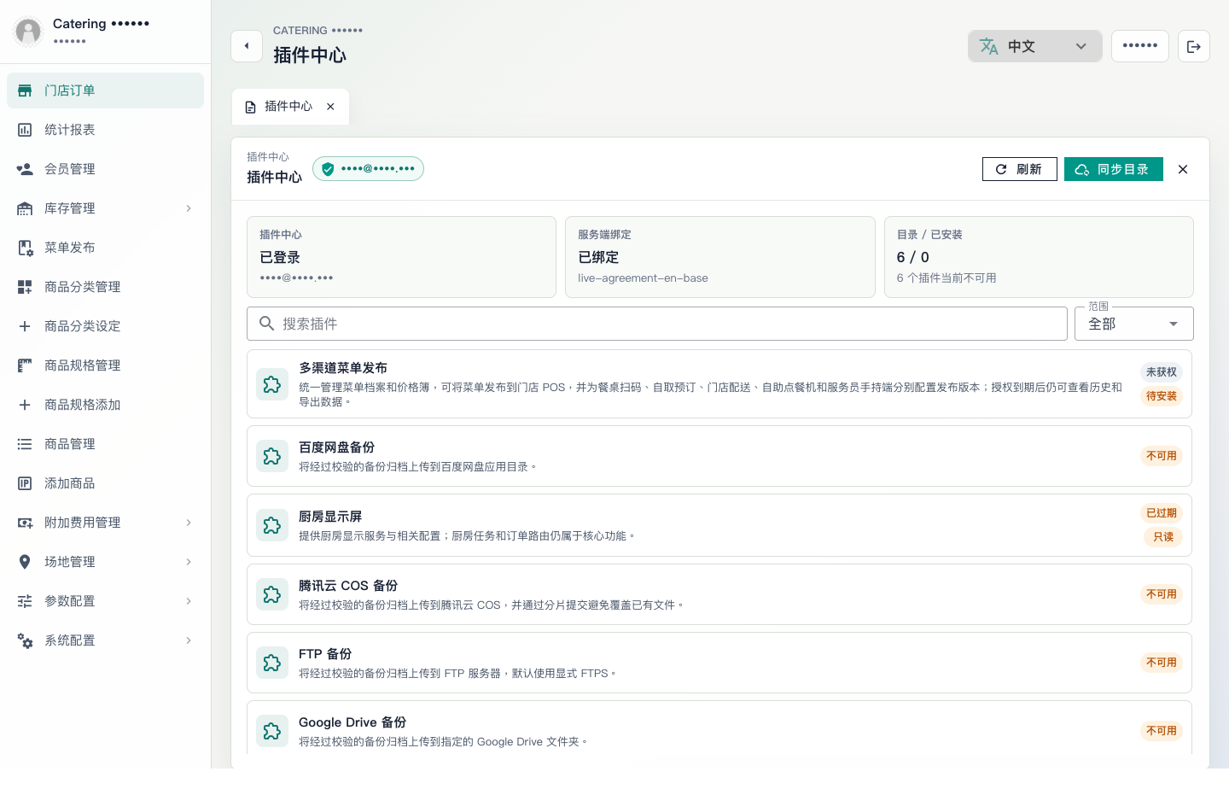Click the 搜索插件 search field

[656, 324]
